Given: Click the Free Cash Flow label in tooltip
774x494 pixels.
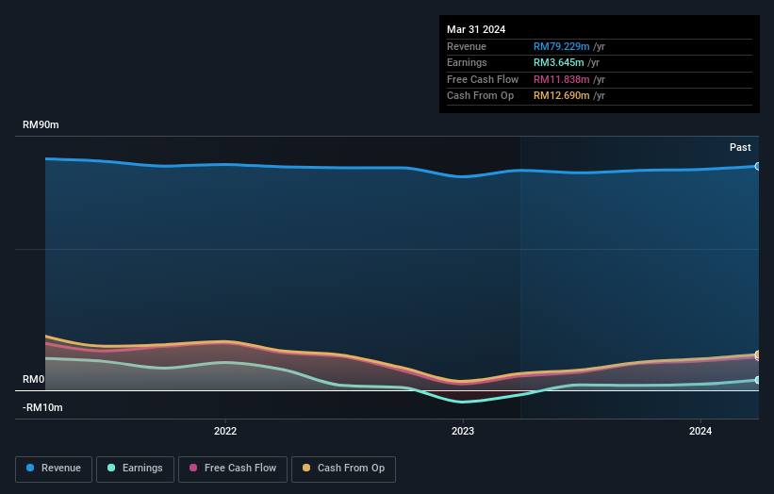Looking at the screenshot, I should point(483,79).
